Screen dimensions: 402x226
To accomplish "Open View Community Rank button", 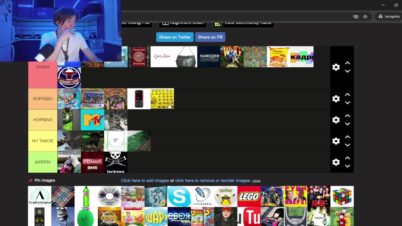I will click(x=243, y=24).
